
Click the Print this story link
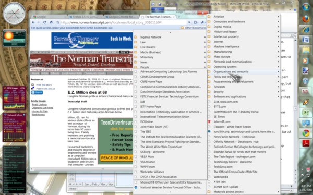point(44,85)
